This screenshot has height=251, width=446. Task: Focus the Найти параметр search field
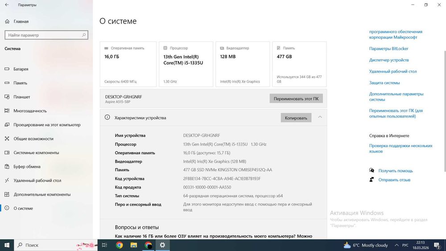tap(46, 35)
